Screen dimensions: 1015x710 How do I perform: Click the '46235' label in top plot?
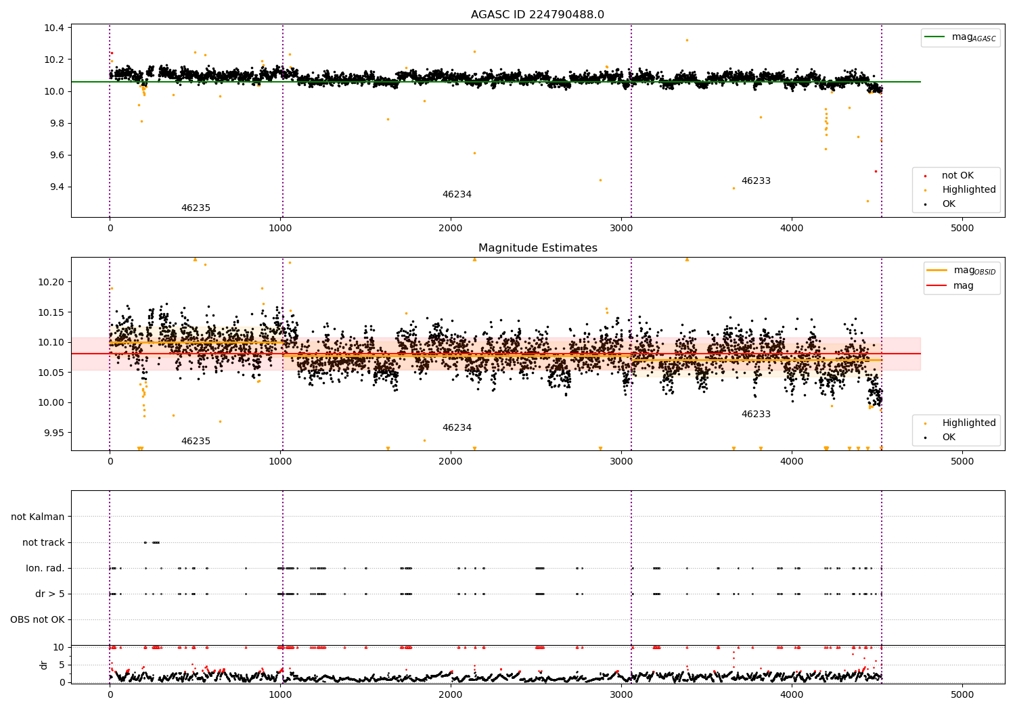pyautogui.click(x=196, y=208)
